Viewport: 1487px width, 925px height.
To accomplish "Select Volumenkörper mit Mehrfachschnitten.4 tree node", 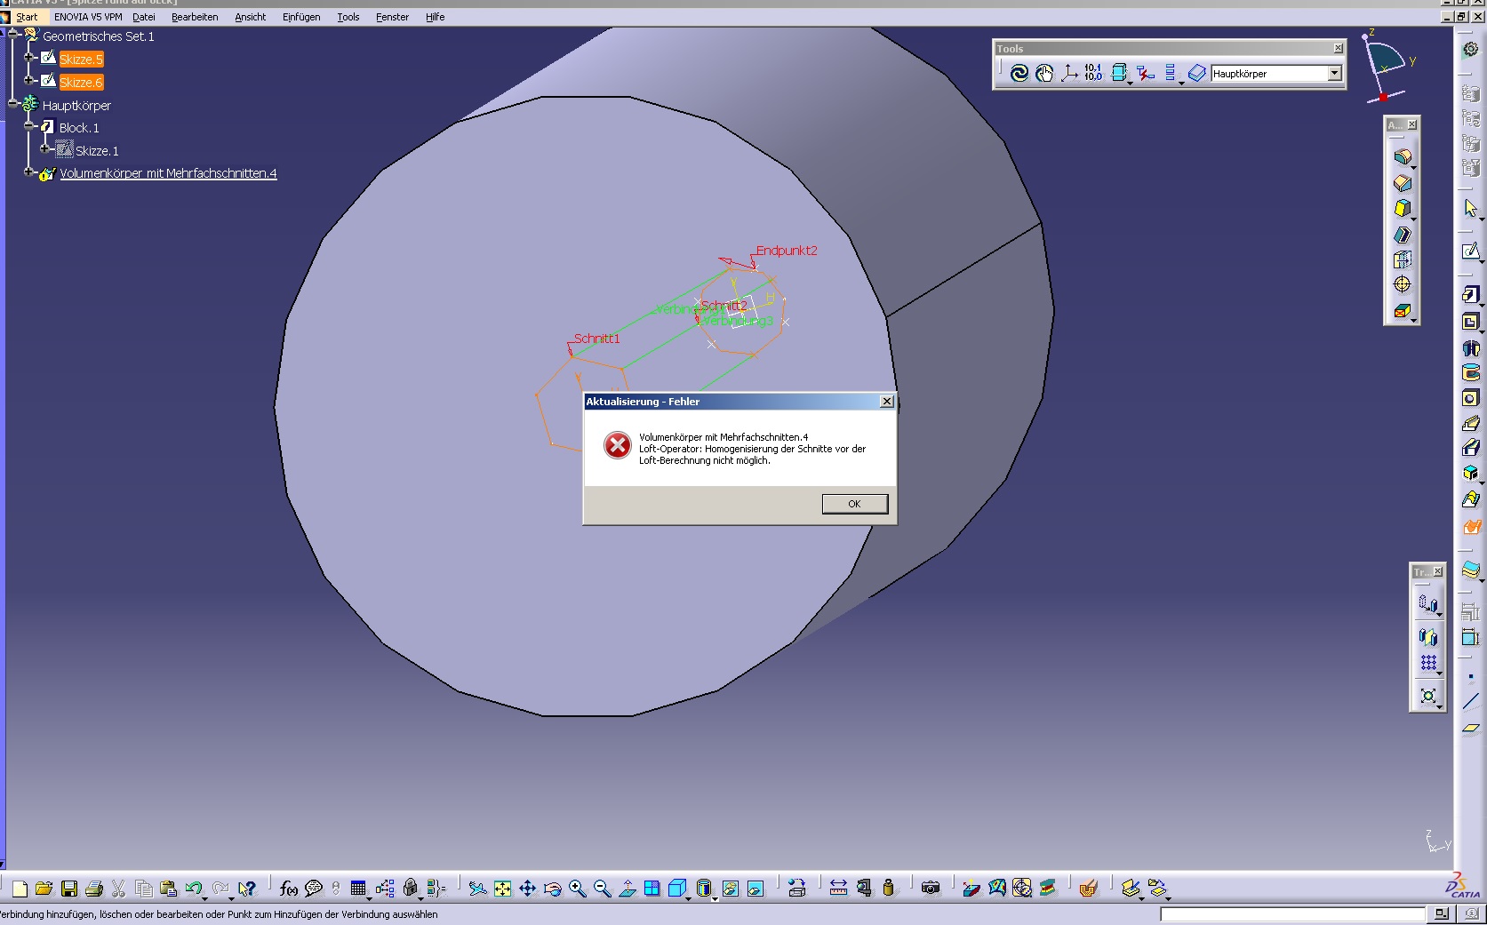I will (x=168, y=173).
